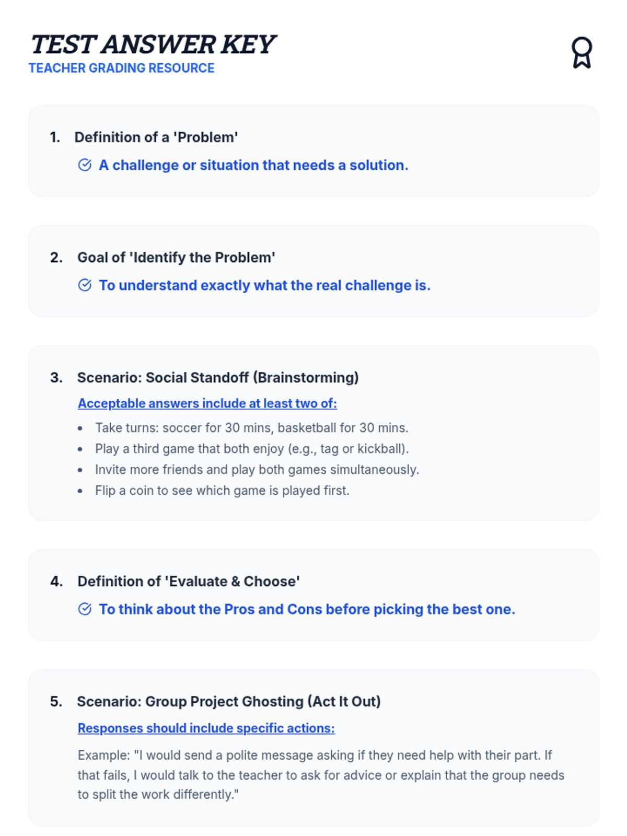Image resolution: width=627 pixels, height=836 pixels.
Task: Select question 2 heading Goal of 'Identify the Problem'
Action: (x=176, y=258)
